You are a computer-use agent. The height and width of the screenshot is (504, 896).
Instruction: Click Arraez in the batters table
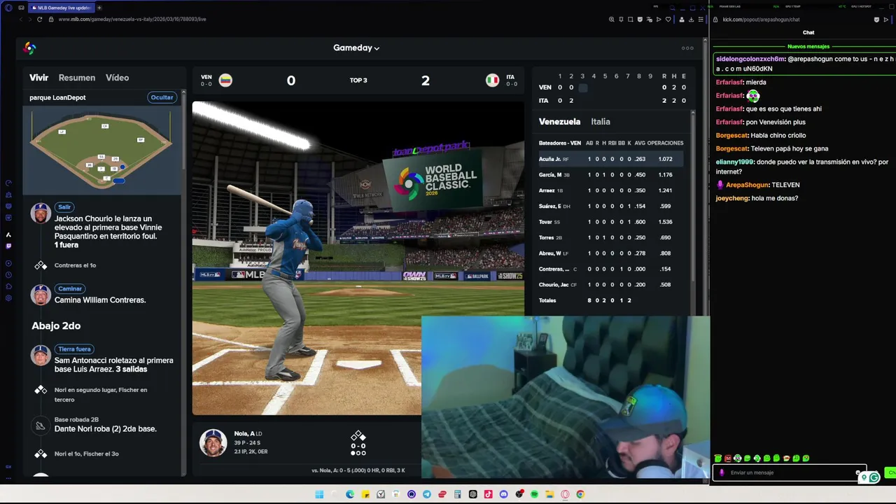(x=547, y=190)
